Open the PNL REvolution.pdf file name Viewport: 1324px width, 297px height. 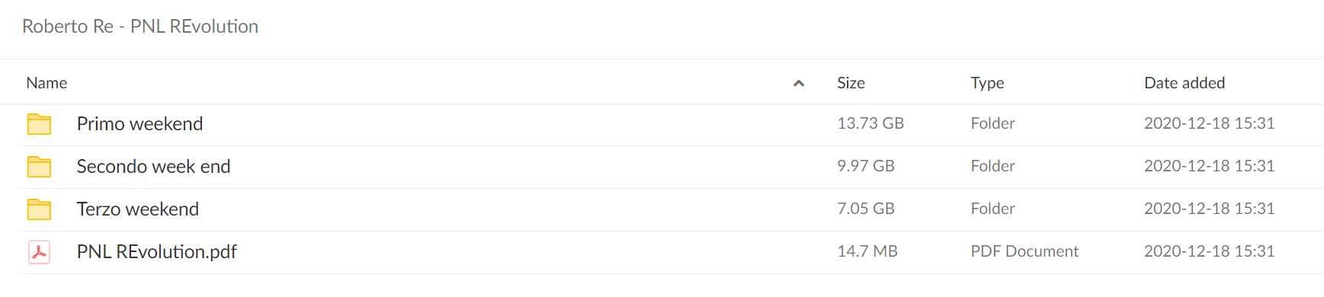click(x=156, y=252)
